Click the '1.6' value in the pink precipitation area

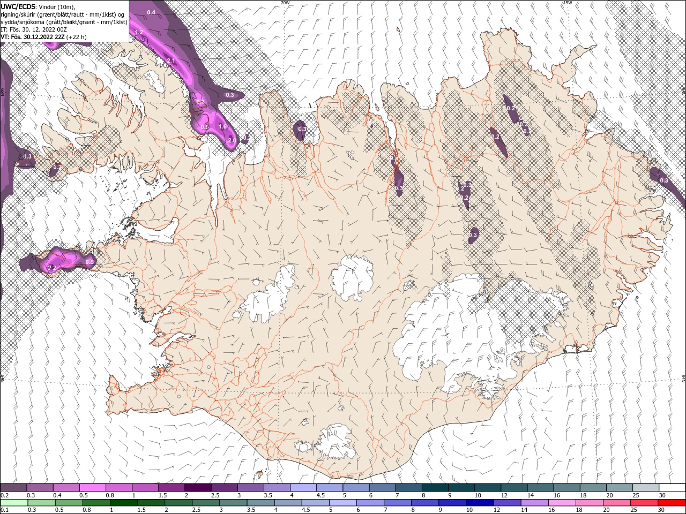(x=223, y=127)
